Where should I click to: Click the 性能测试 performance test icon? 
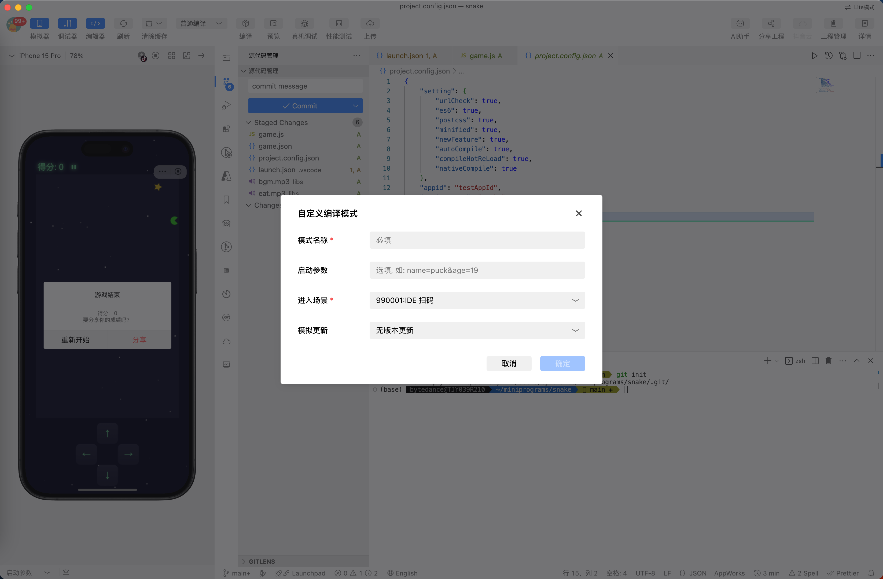tap(339, 23)
